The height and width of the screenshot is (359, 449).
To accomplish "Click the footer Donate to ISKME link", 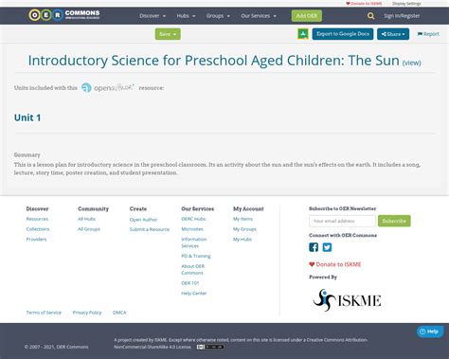I will [x=335, y=264].
